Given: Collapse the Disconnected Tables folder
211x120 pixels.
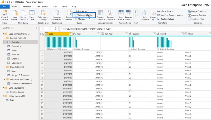Looking at the screenshot, I should click(x=4, y=79).
